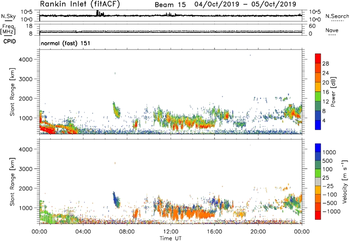Click the '-1000' velocity colorbar value
The width and height of the screenshot is (349, 241).
point(332,211)
